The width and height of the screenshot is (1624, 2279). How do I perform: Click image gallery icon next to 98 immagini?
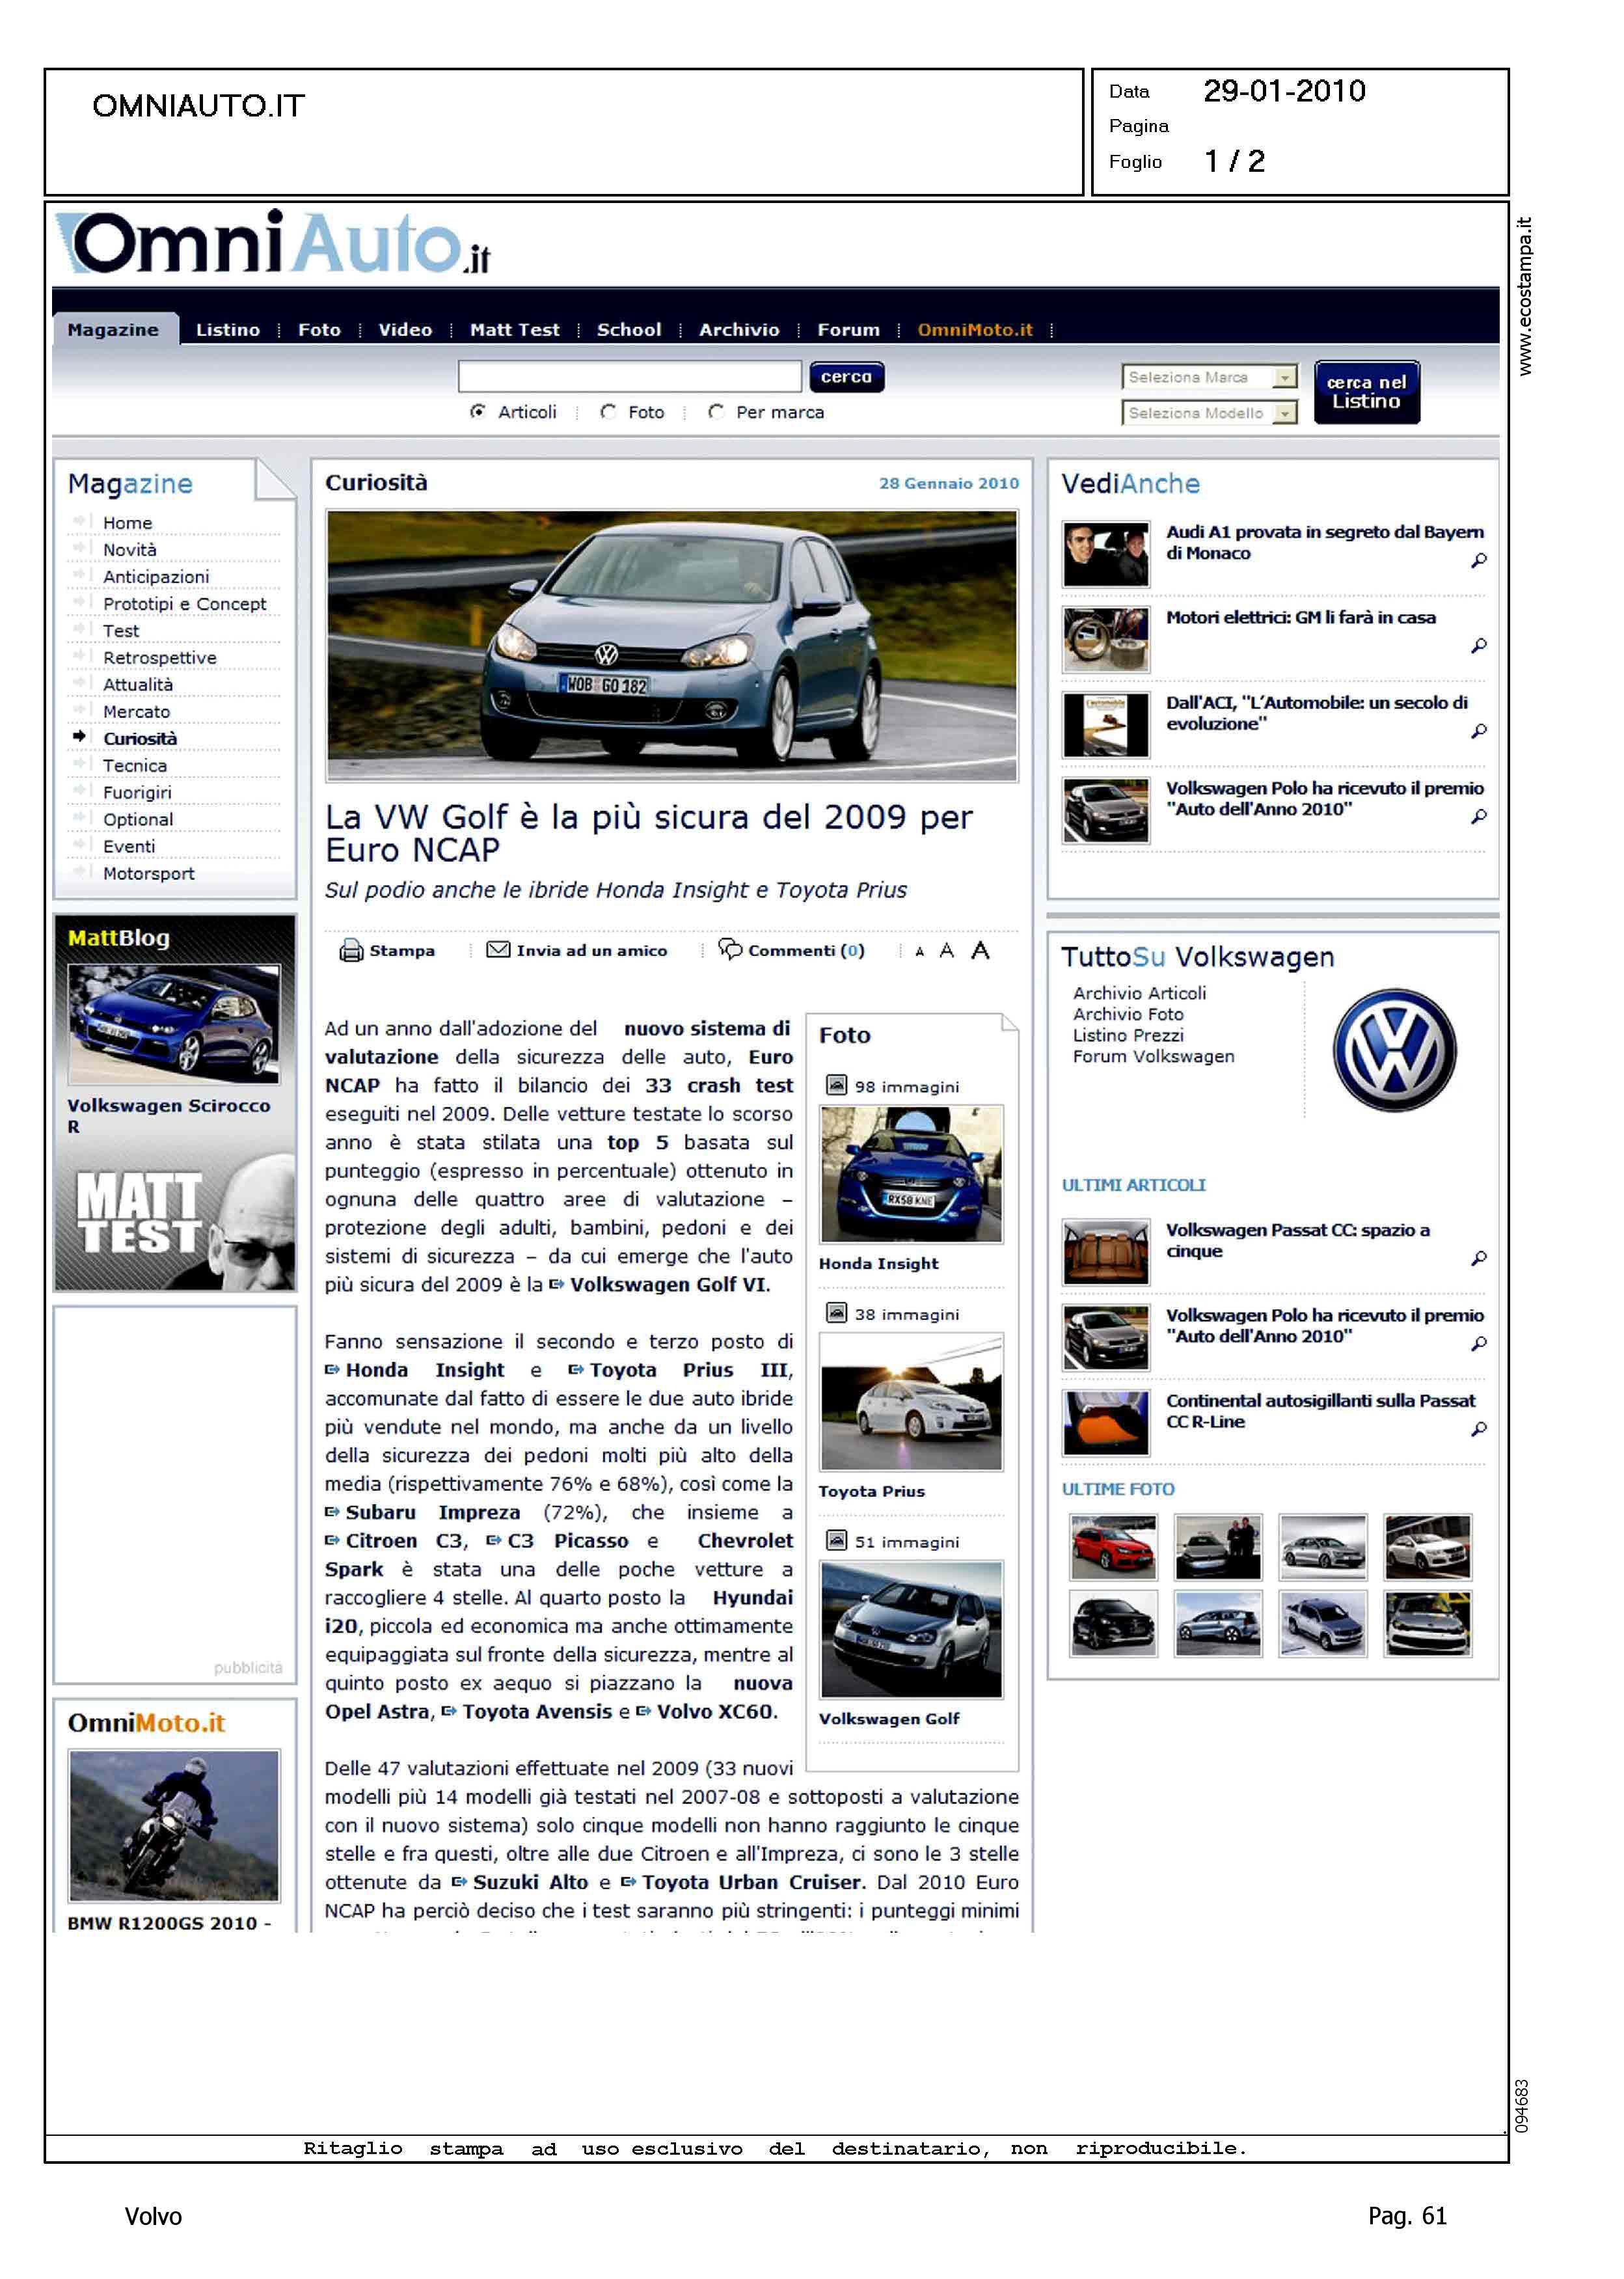pyautogui.click(x=836, y=1085)
